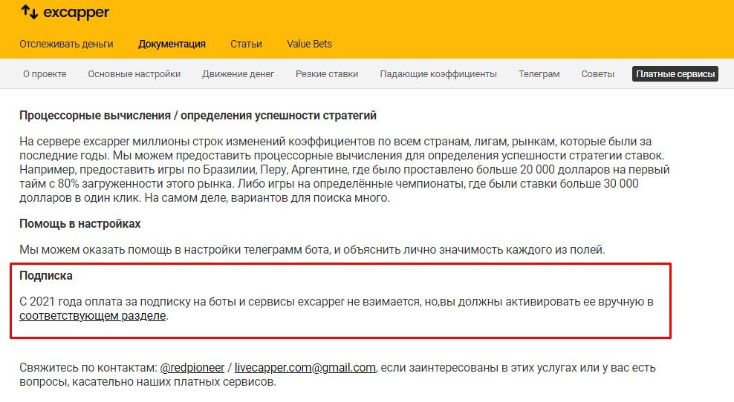Image resolution: width=734 pixels, height=402 pixels.
Task: Click the Помощь в настройках heading
Action: pos(80,223)
